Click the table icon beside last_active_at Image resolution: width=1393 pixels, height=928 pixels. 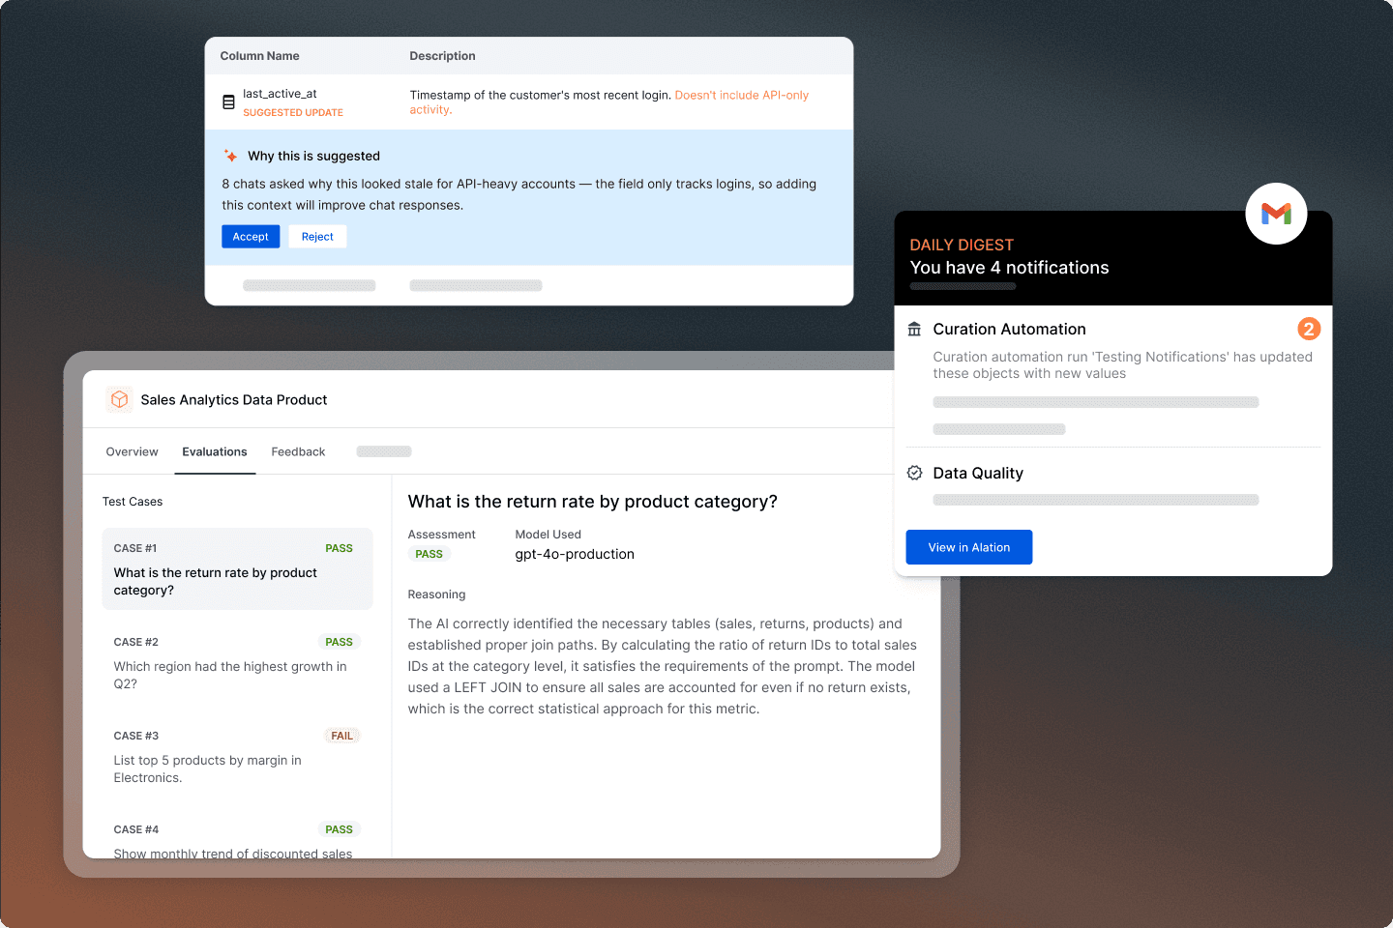(229, 102)
